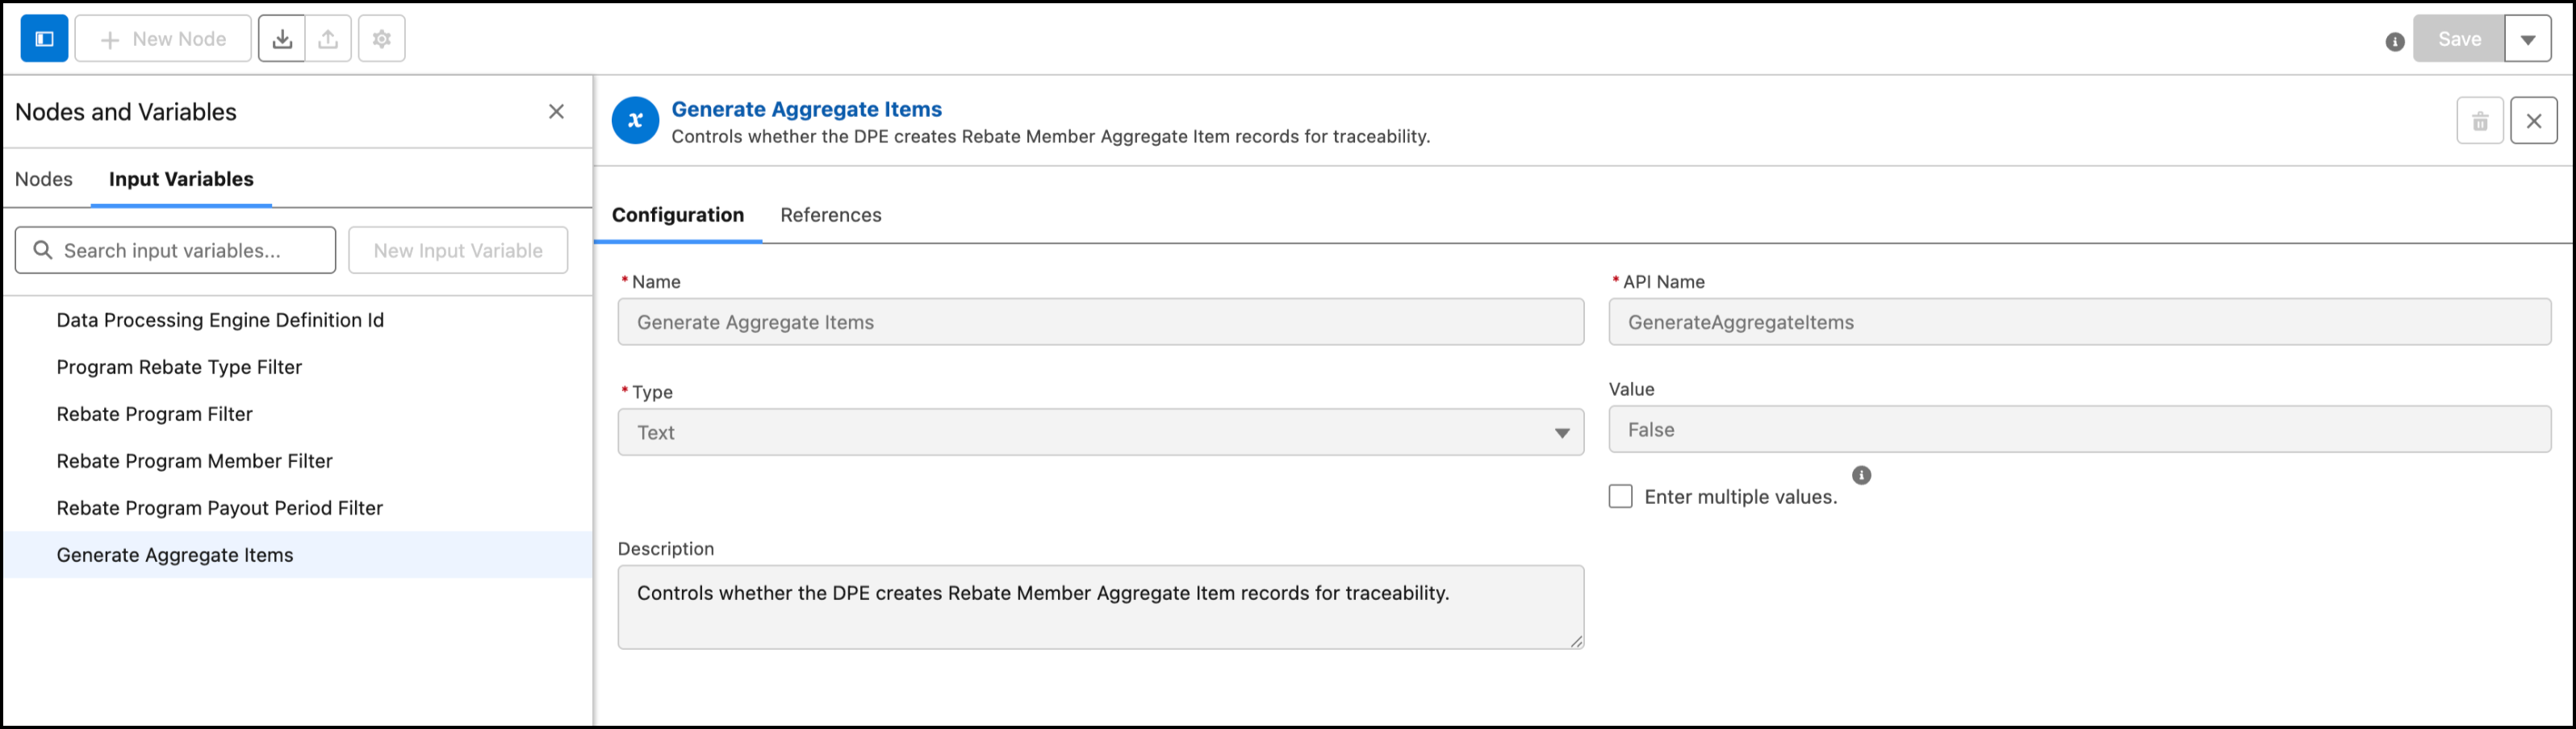Image resolution: width=2576 pixels, height=729 pixels.
Task: Open the Save split-button dropdown arrow
Action: [2529, 38]
